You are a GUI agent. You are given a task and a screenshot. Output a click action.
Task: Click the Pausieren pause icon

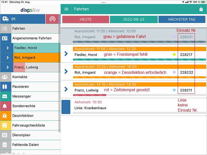point(5,87)
